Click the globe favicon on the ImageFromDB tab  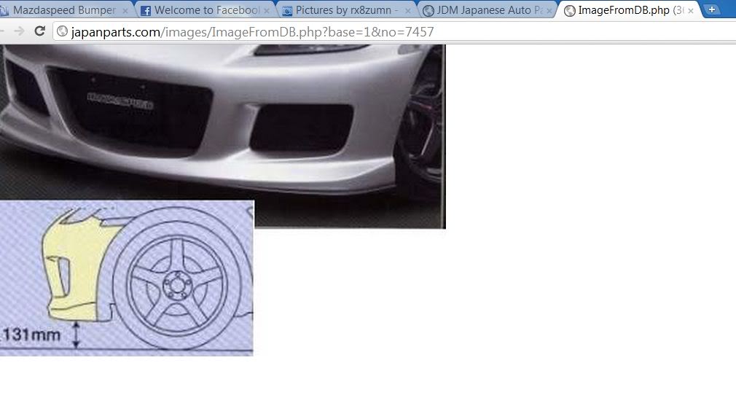click(x=569, y=10)
